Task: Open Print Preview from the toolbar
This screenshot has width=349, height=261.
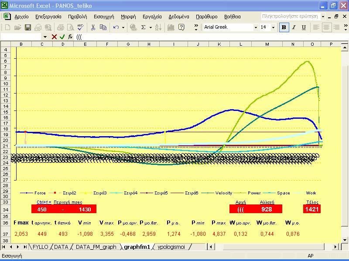Action: (x=70, y=27)
